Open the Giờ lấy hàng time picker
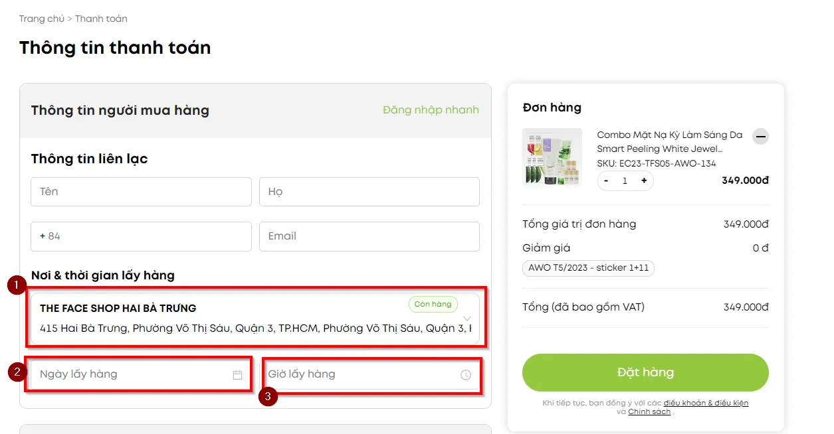Image resolution: width=834 pixels, height=434 pixels. pyautogui.click(x=369, y=374)
